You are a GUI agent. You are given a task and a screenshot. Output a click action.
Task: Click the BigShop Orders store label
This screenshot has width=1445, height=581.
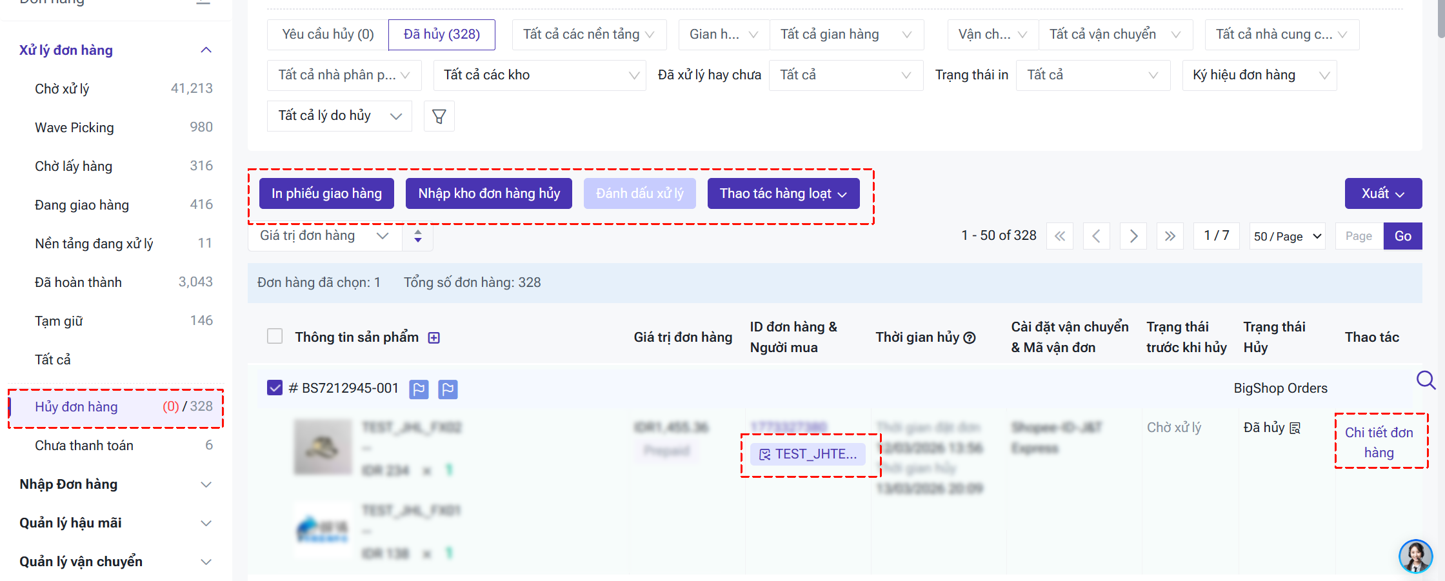[1281, 388]
